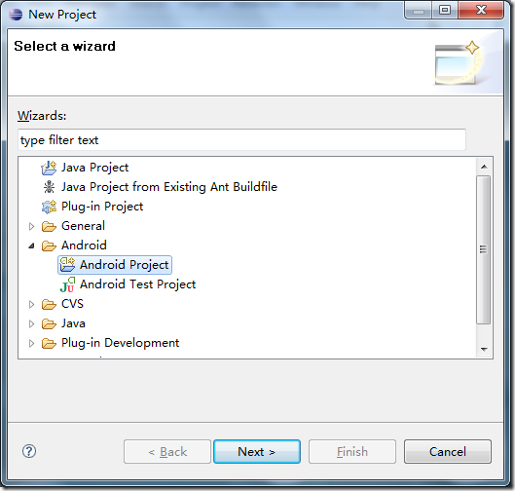The height and width of the screenshot is (491, 515).
Task: Click the CVS folder icon
Action: point(49,304)
